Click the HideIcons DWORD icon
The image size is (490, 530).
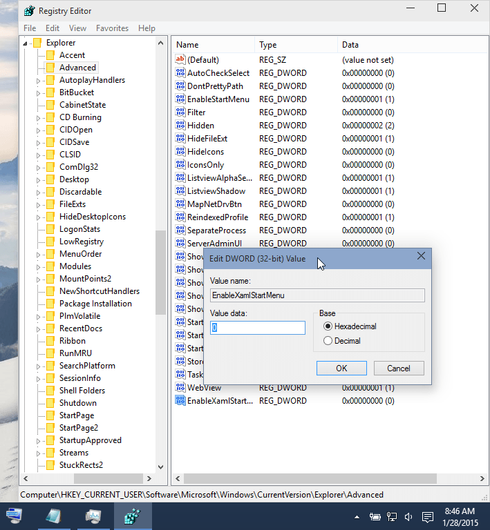pos(180,151)
